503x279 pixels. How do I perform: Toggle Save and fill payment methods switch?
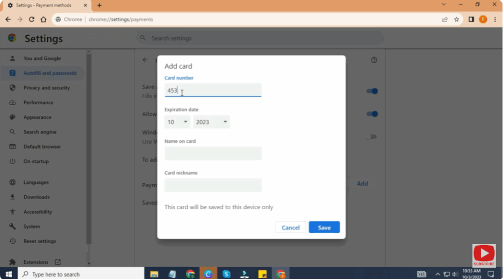click(x=372, y=91)
